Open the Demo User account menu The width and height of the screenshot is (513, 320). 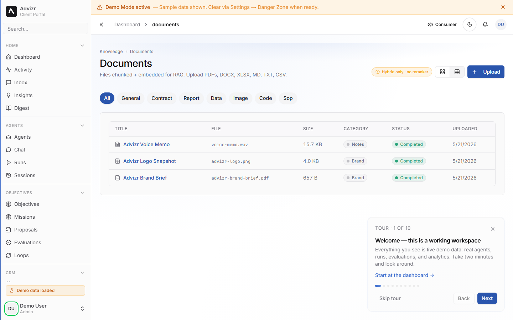pos(45,309)
